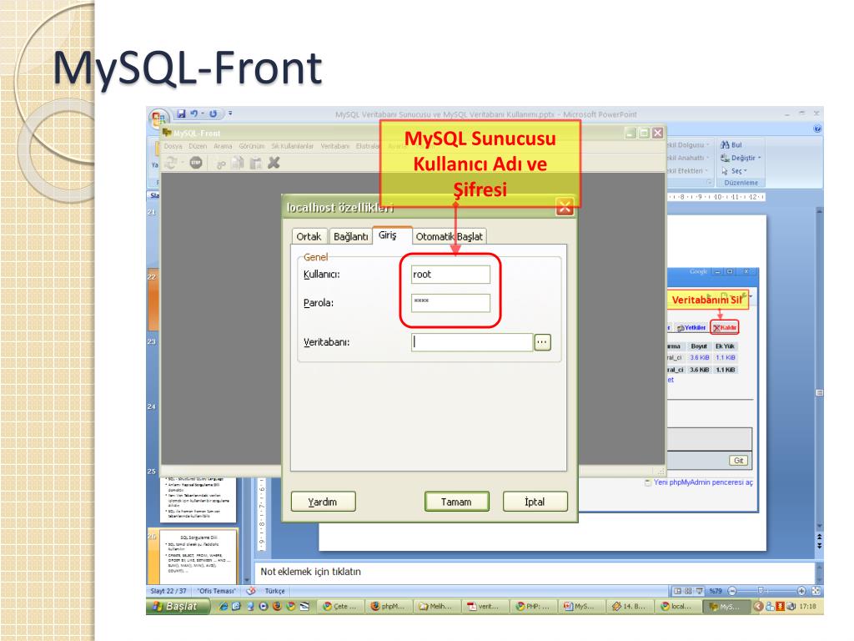
Task: Open the Seç dropdown in the ribbon
Action: pyautogui.click(x=734, y=170)
